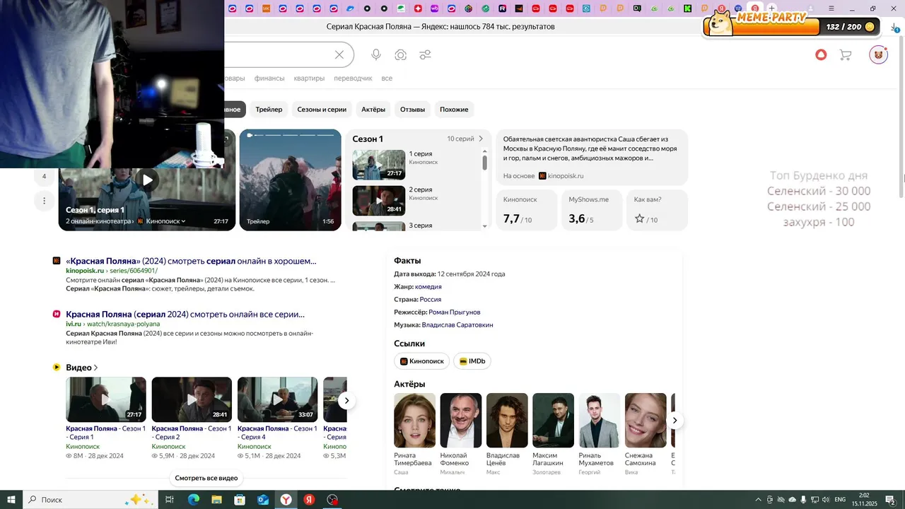Screen dimensions: 905x509
Task: Open the '2 онлайн-кинотеатра' options
Action: click(x=100, y=221)
